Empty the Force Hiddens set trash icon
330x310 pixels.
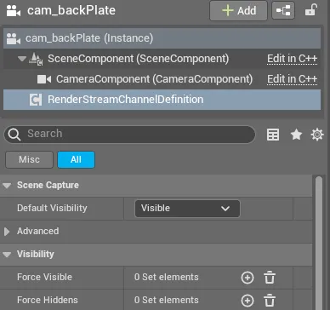click(270, 301)
